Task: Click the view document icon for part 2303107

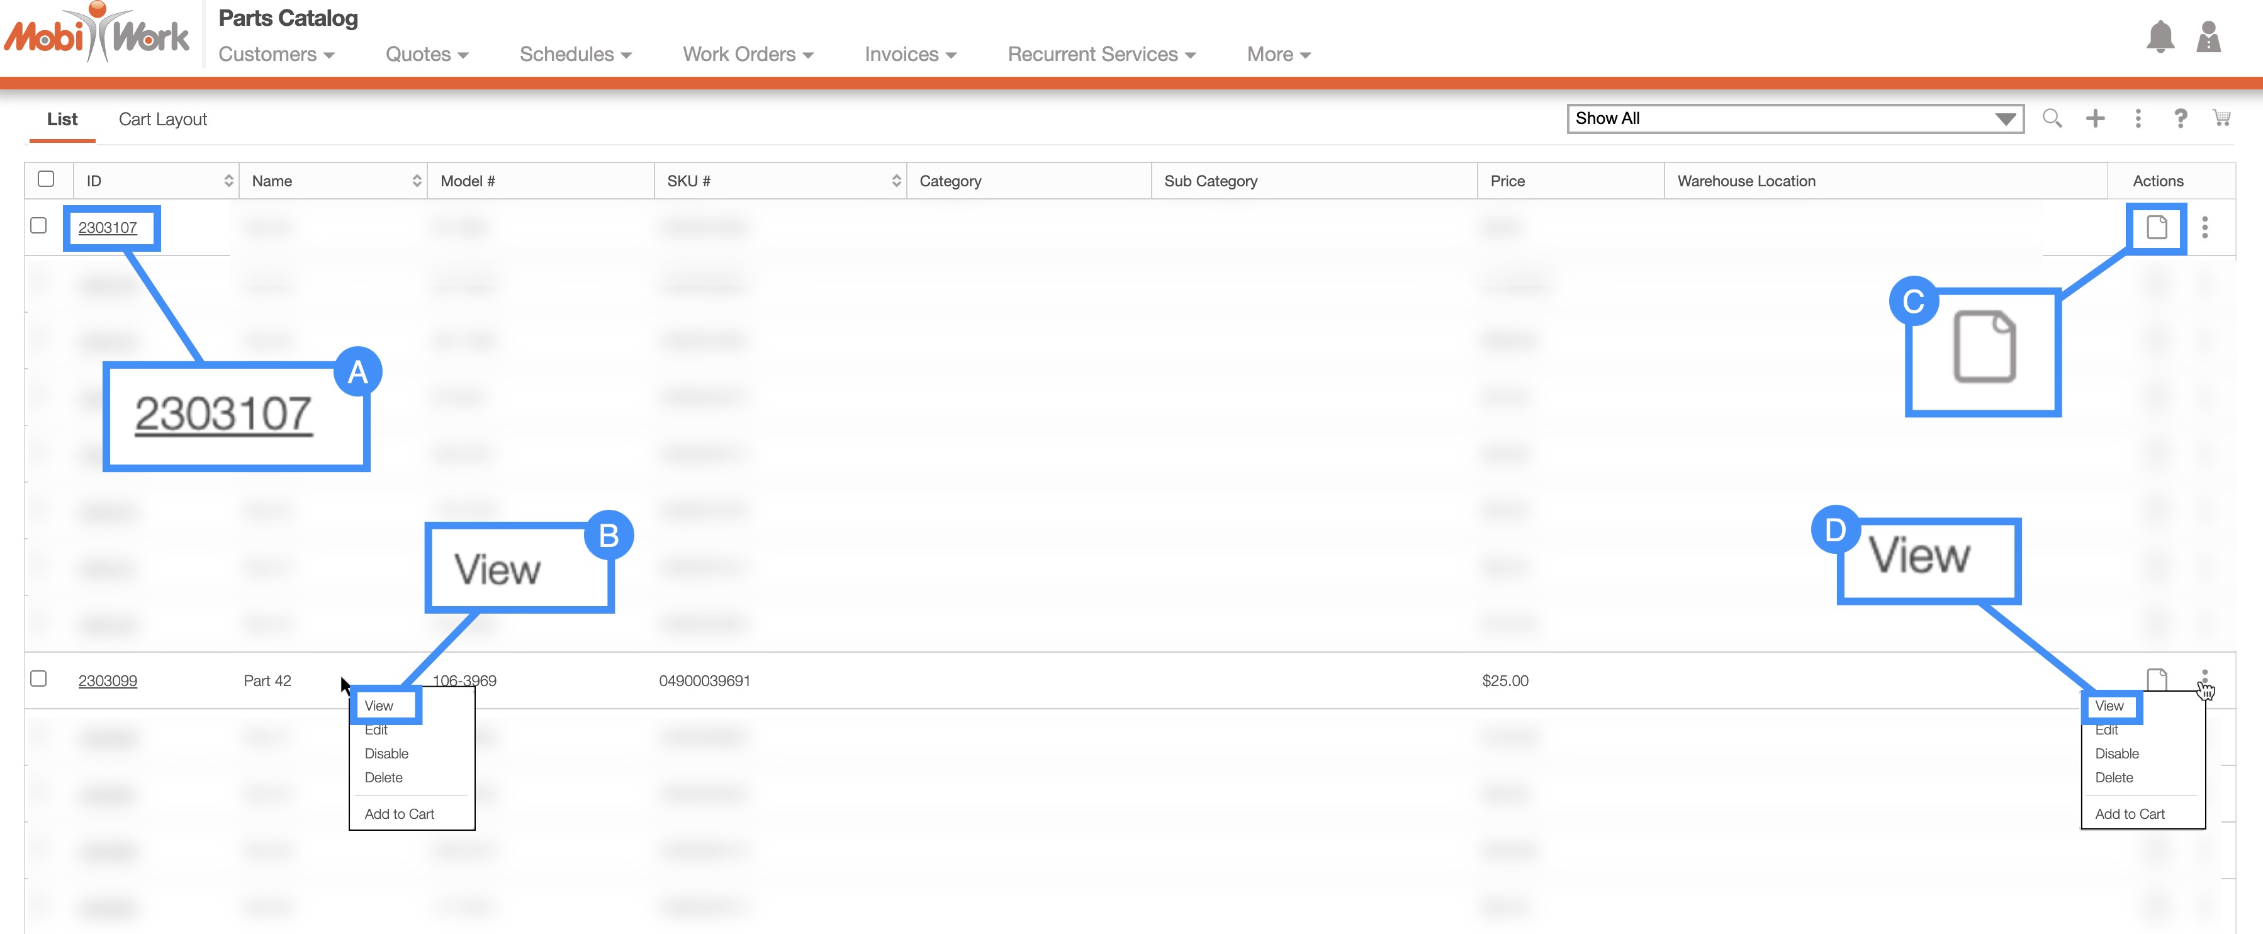Action: [x=2157, y=228]
